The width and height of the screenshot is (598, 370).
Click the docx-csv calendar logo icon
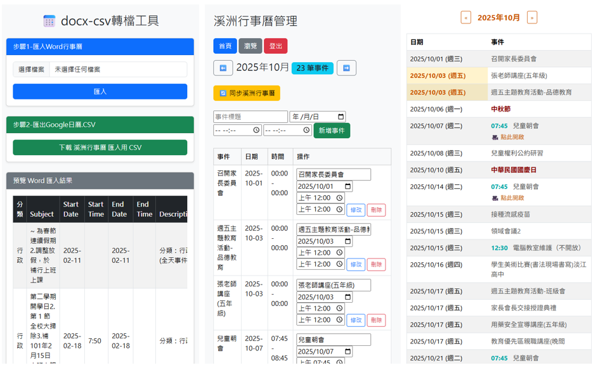coord(49,21)
